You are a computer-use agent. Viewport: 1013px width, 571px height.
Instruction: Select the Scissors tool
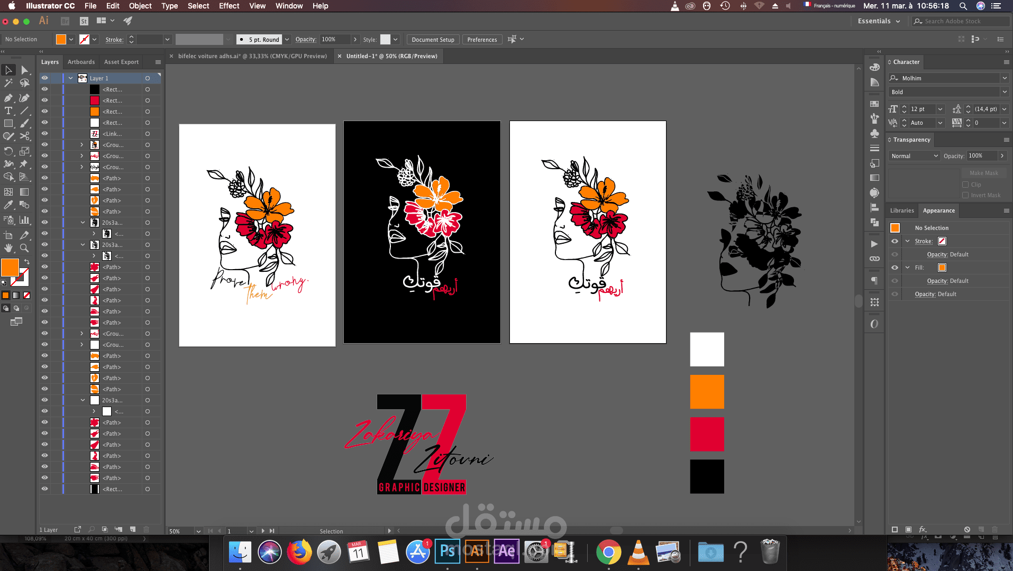(24, 136)
